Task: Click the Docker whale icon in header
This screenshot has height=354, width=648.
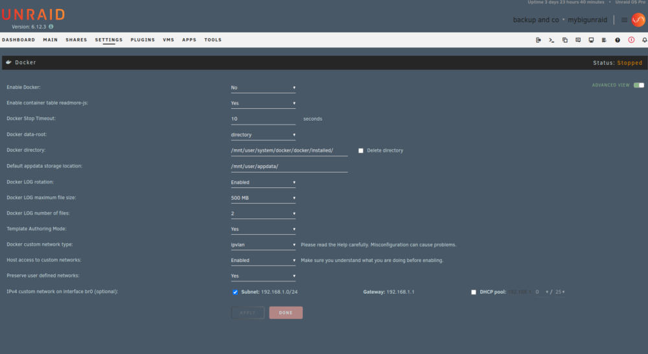Action: coord(8,62)
